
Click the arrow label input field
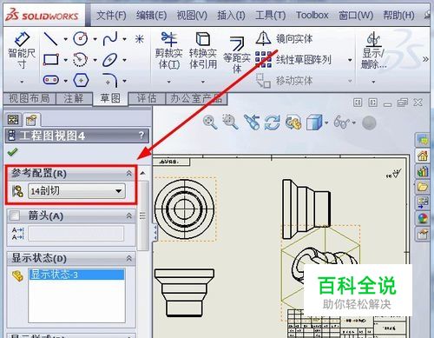coord(76,234)
